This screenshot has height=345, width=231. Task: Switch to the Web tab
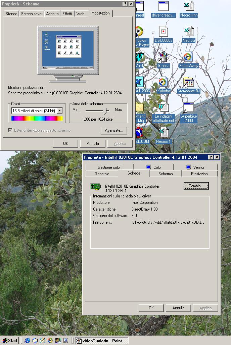click(81, 13)
